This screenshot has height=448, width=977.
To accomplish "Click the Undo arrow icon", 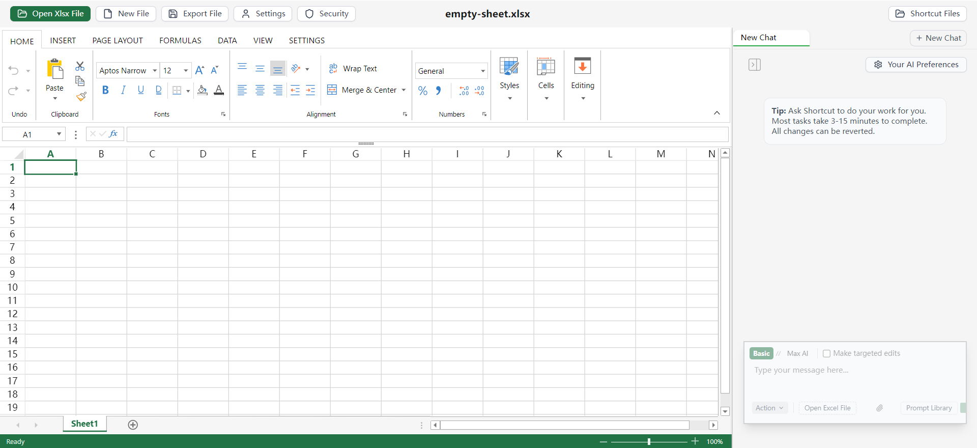I will click(x=14, y=70).
